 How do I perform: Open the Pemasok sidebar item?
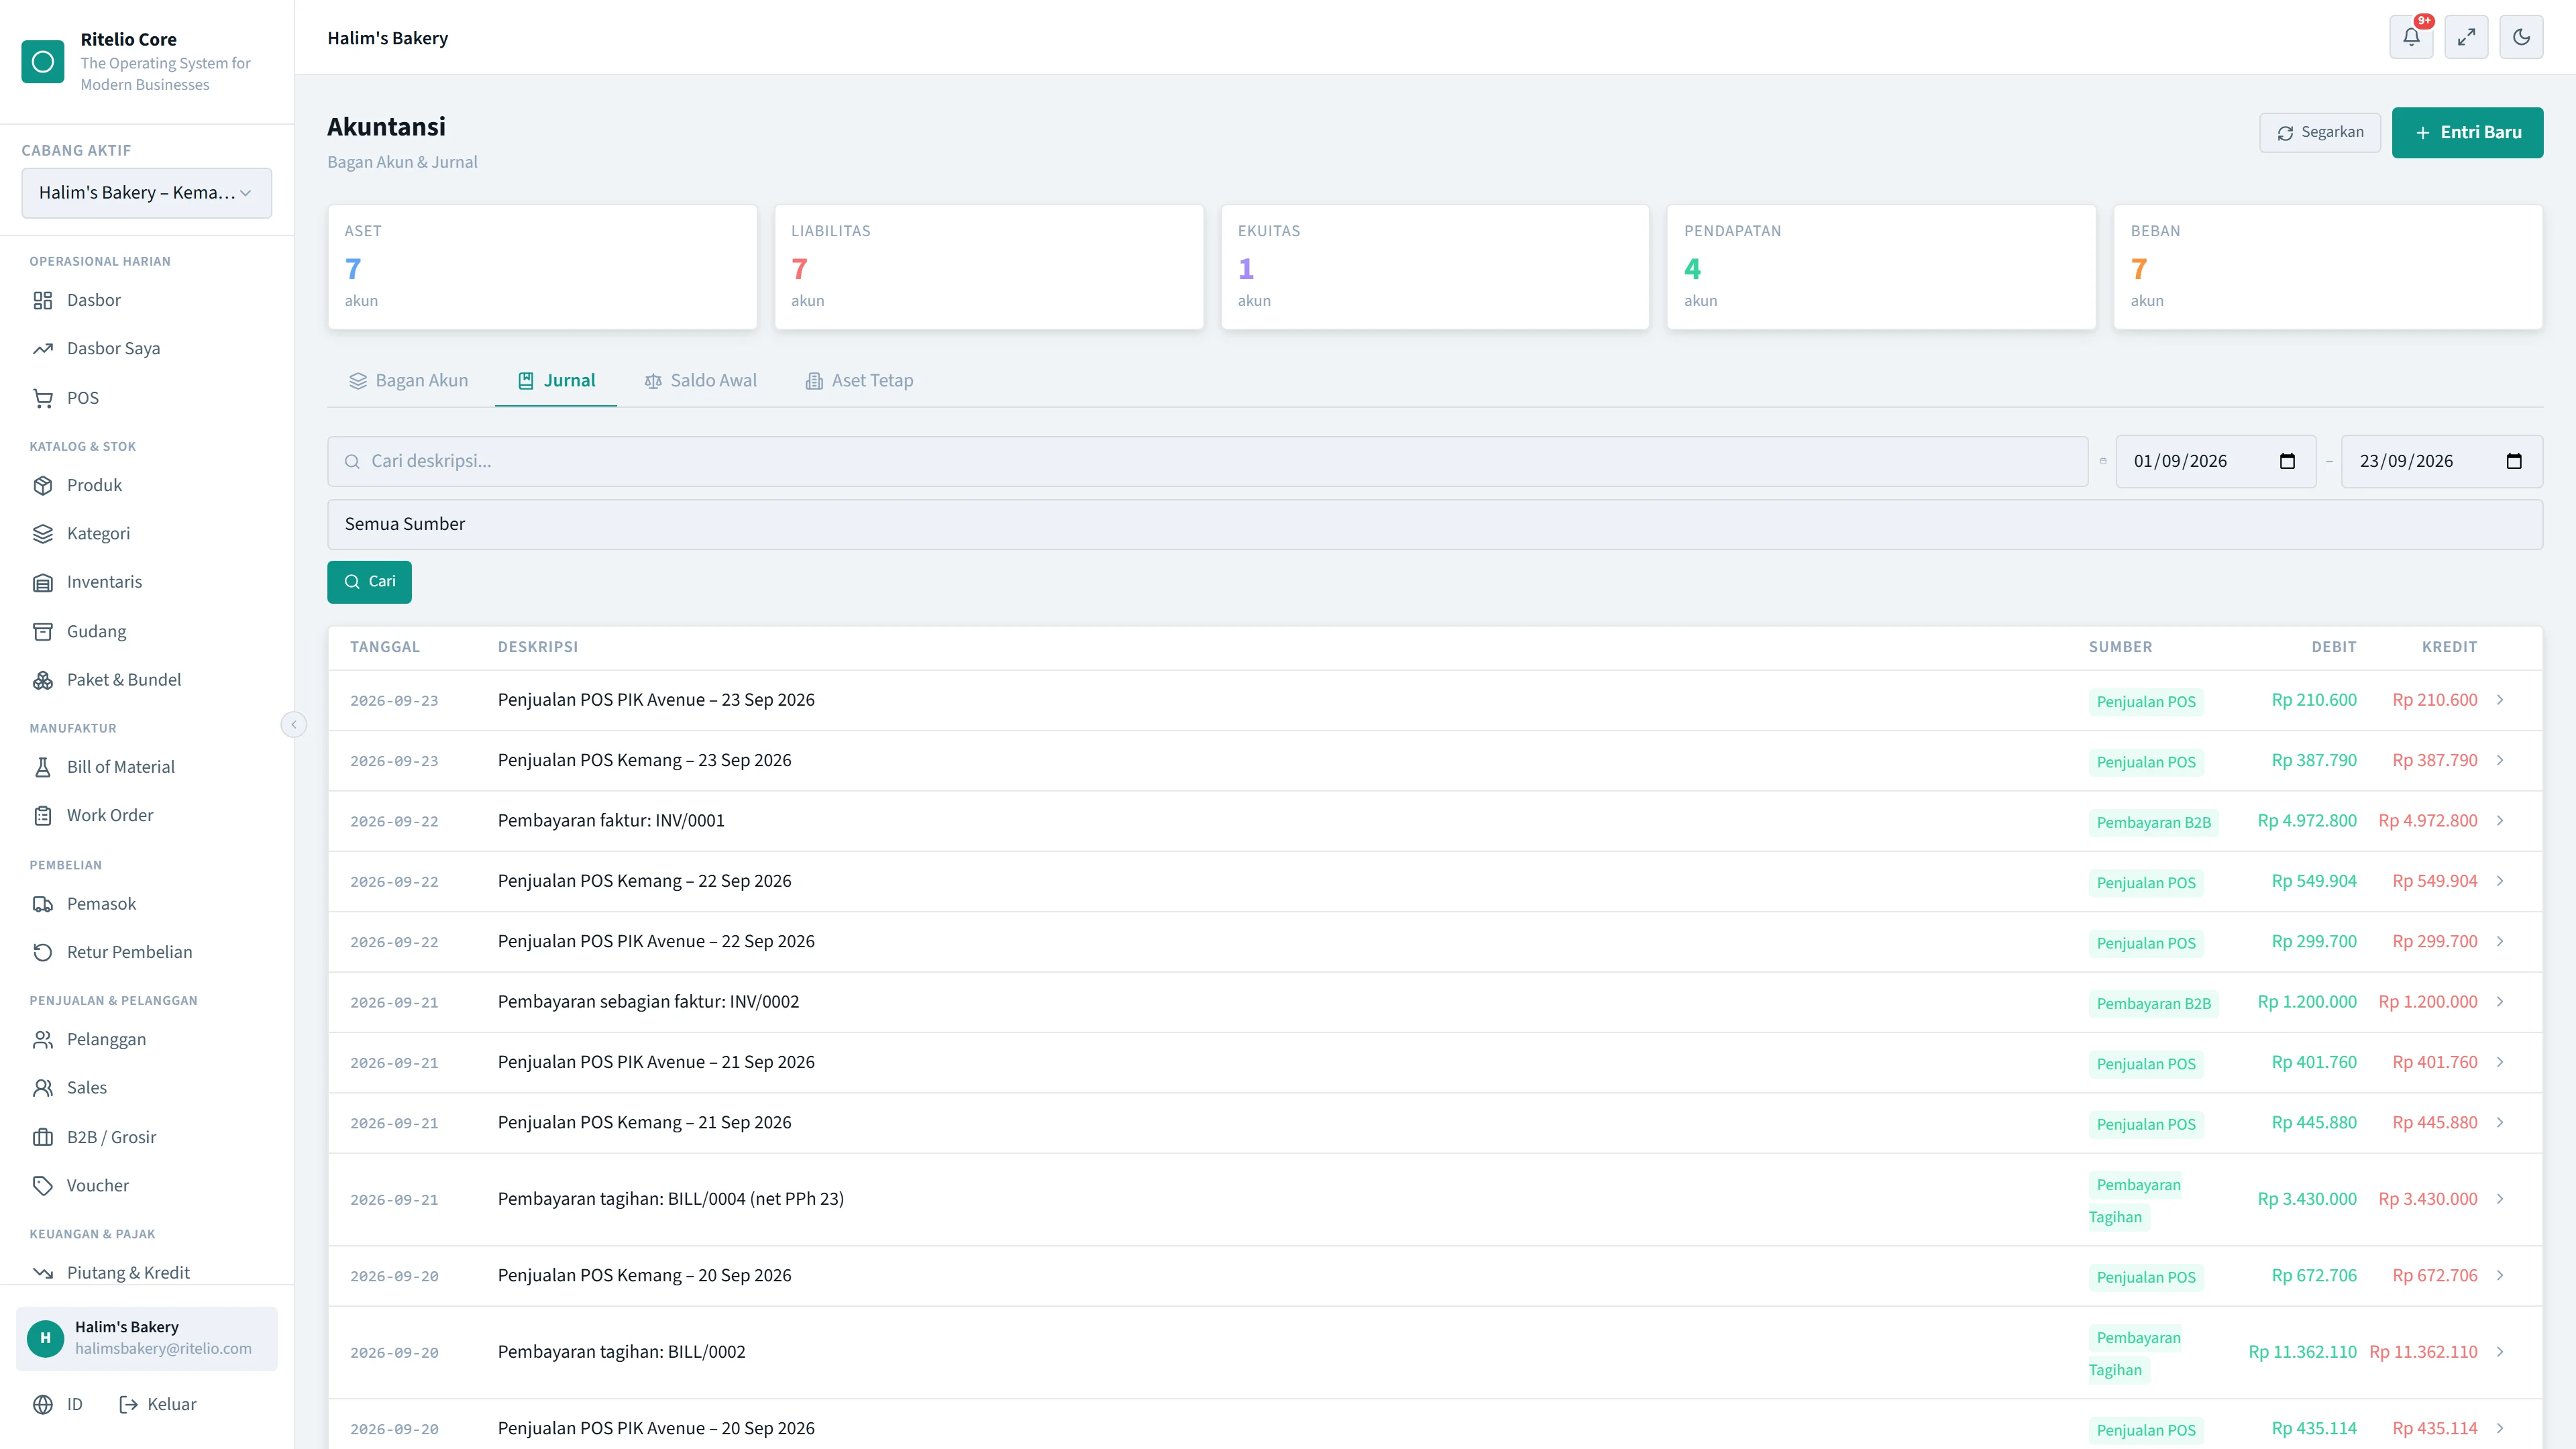coord(147,904)
